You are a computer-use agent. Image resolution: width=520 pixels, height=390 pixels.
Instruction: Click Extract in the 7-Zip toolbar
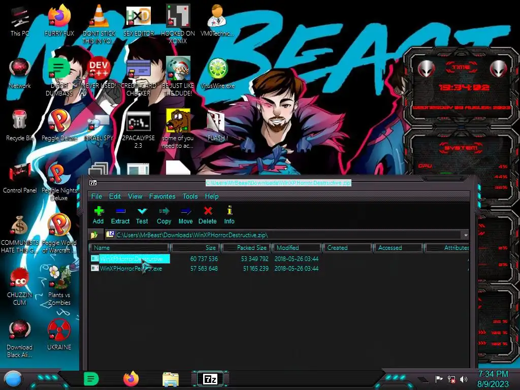coord(120,215)
